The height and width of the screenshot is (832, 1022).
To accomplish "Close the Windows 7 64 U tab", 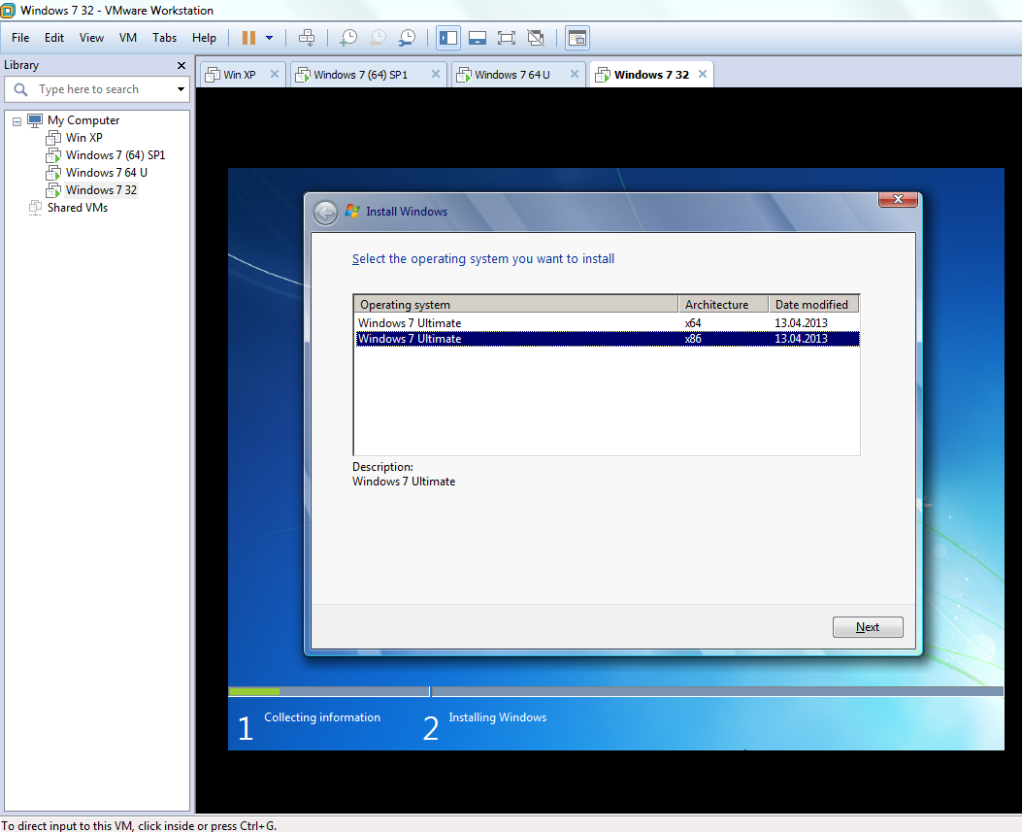I will 575,74.
